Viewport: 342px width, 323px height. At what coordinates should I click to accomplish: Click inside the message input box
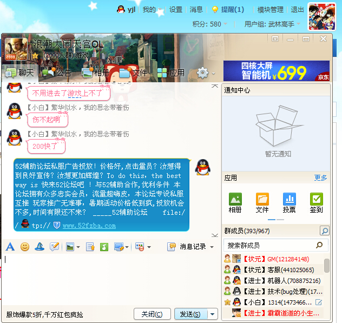[x=110, y=279]
